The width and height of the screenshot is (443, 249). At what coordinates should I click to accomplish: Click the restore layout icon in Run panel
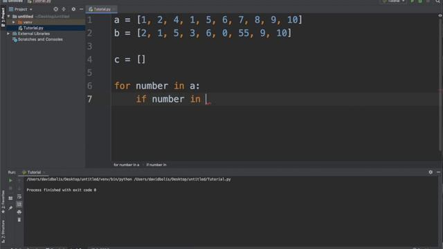10,199
